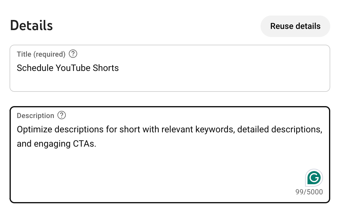Click the word "Optimize" in the description
The height and width of the screenshot is (217, 341).
(x=35, y=130)
